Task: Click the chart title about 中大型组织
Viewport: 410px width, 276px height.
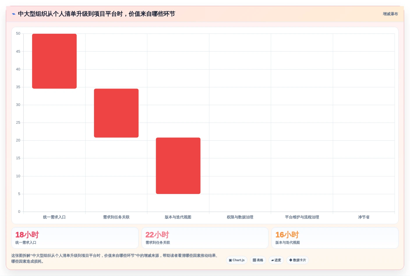Action: (96, 14)
